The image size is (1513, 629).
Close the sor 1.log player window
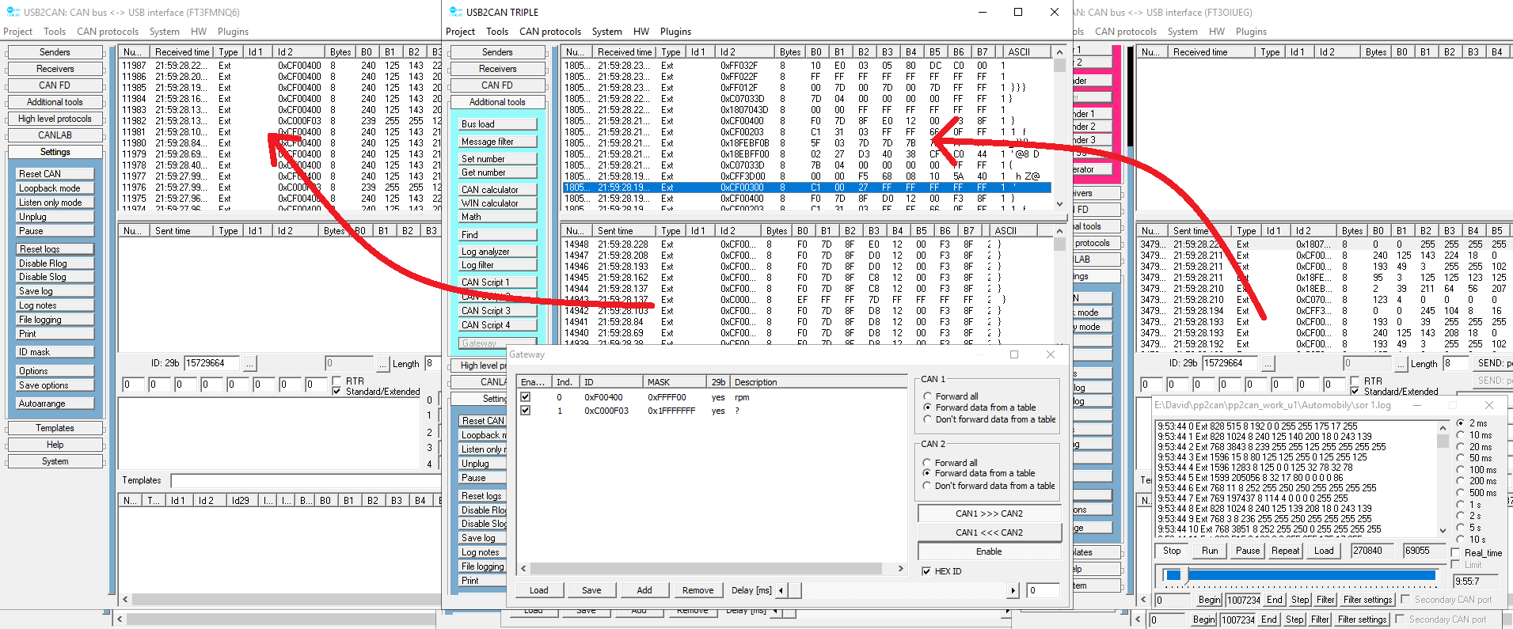point(1488,405)
